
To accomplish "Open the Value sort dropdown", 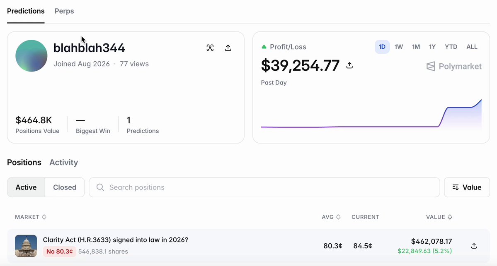I will point(467,187).
